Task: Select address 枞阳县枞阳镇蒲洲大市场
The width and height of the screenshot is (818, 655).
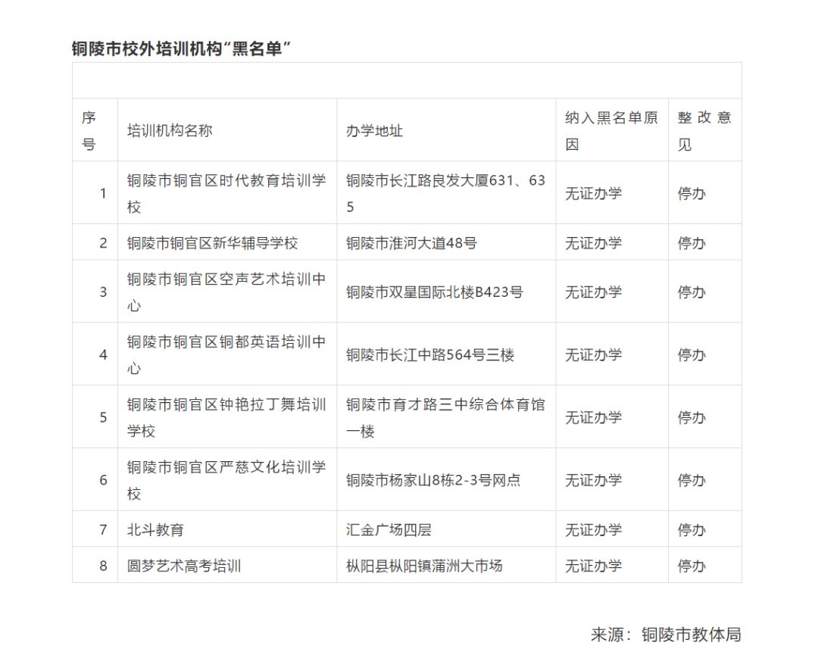Action: [446, 565]
